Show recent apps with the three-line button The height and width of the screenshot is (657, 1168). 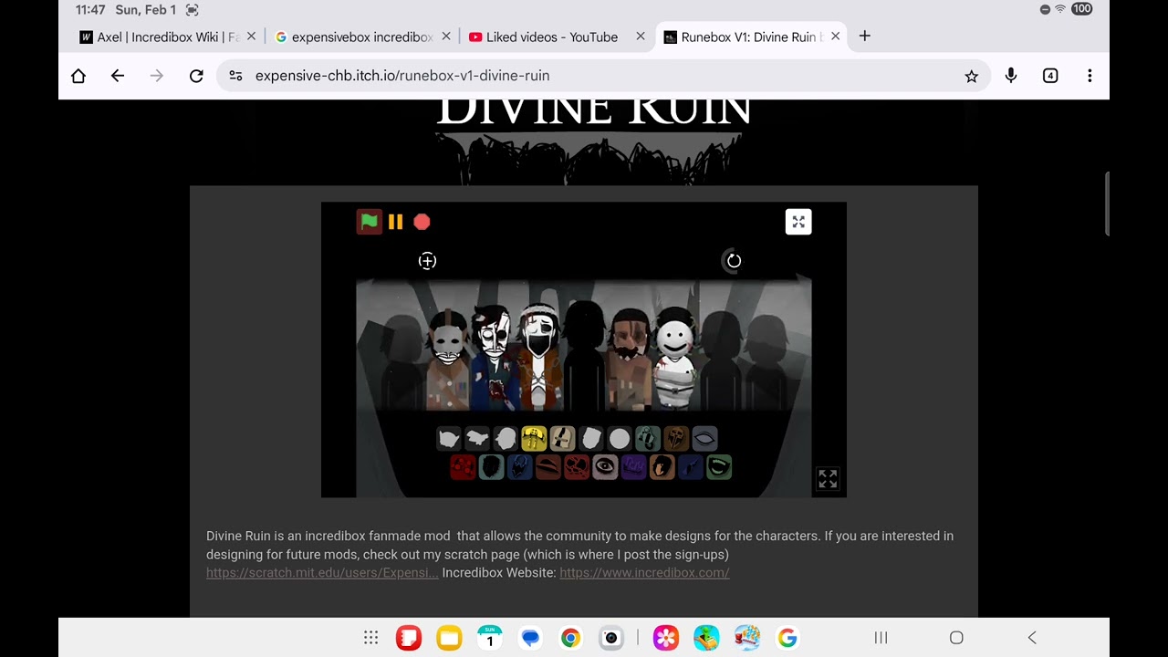pyautogui.click(x=881, y=638)
